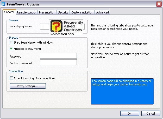Click the Cancel button

(151, 114)
